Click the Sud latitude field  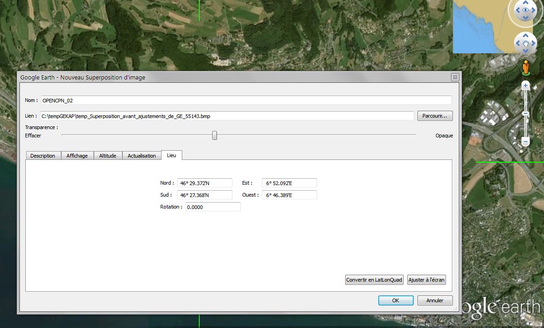204,195
